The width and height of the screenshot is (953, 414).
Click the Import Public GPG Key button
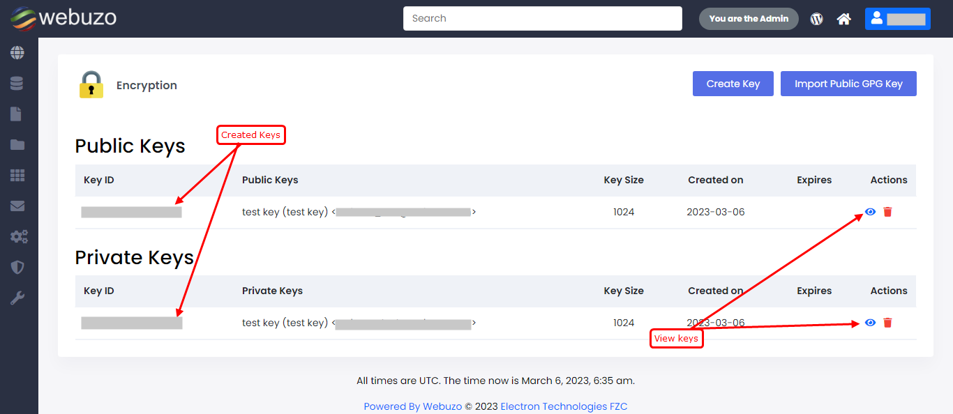[848, 84]
